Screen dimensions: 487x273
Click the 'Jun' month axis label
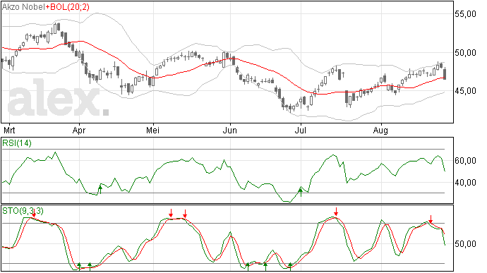tap(229, 130)
